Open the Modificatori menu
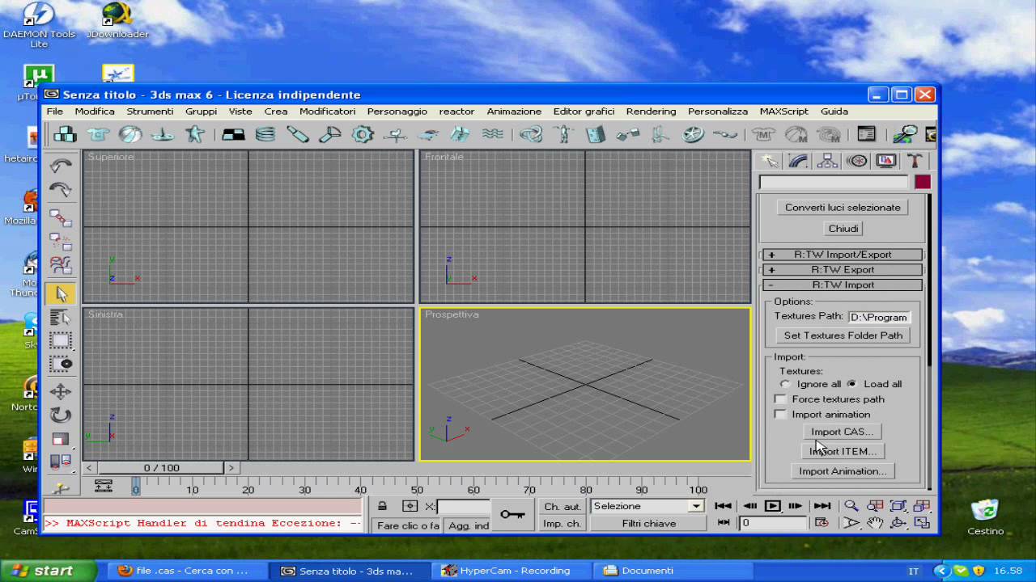Image resolution: width=1036 pixels, height=582 pixels. (327, 112)
